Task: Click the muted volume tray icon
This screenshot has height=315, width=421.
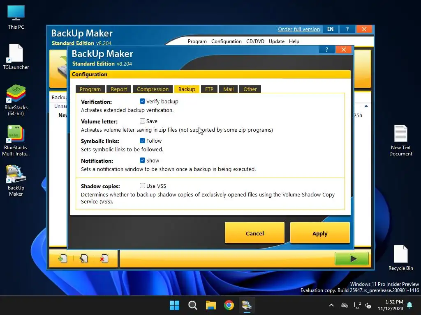Action: coord(368,305)
